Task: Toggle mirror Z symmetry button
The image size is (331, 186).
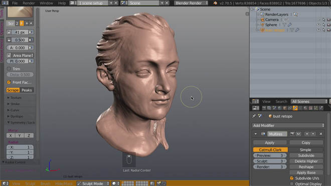Action: pos(29,135)
